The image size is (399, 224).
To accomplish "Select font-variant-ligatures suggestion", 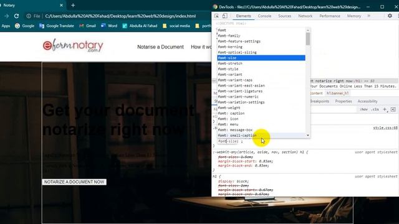I will (x=261, y=91).
